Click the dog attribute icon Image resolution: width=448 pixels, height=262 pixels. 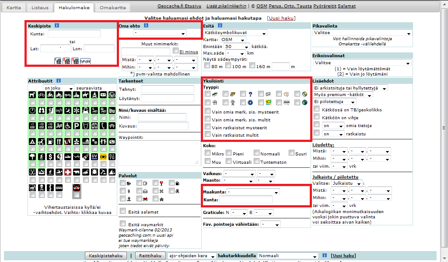click(x=32, y=94)
